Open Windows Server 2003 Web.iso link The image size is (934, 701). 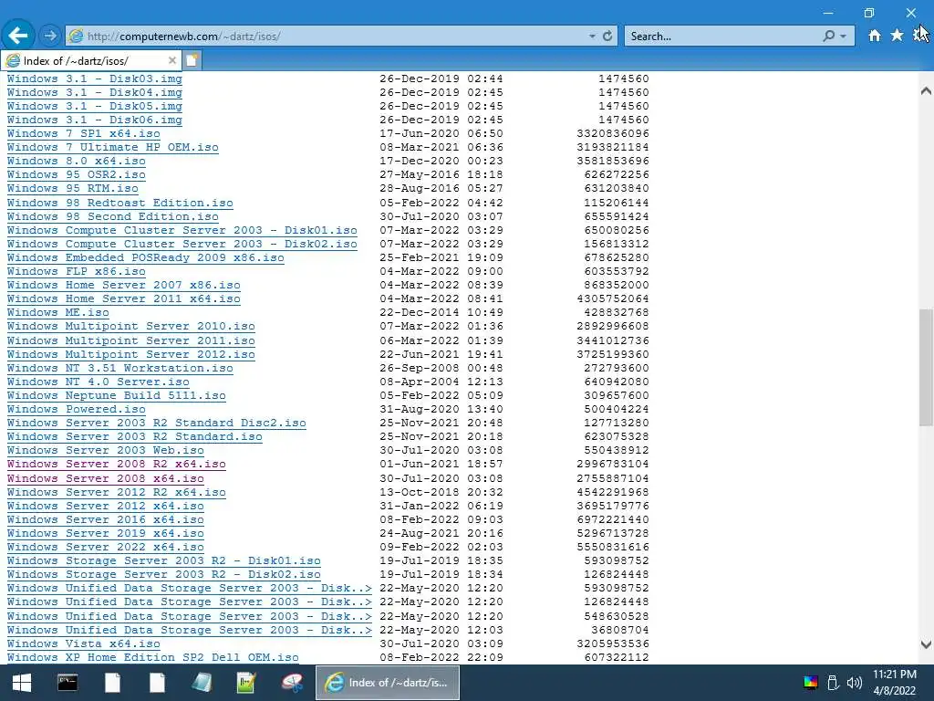[106, 450]
